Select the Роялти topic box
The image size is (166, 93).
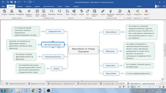click(x=57, y=69)
